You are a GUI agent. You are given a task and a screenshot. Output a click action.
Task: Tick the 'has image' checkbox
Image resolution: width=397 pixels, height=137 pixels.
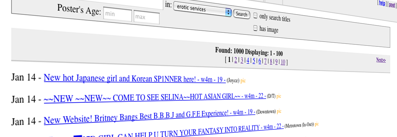point(255,28)
